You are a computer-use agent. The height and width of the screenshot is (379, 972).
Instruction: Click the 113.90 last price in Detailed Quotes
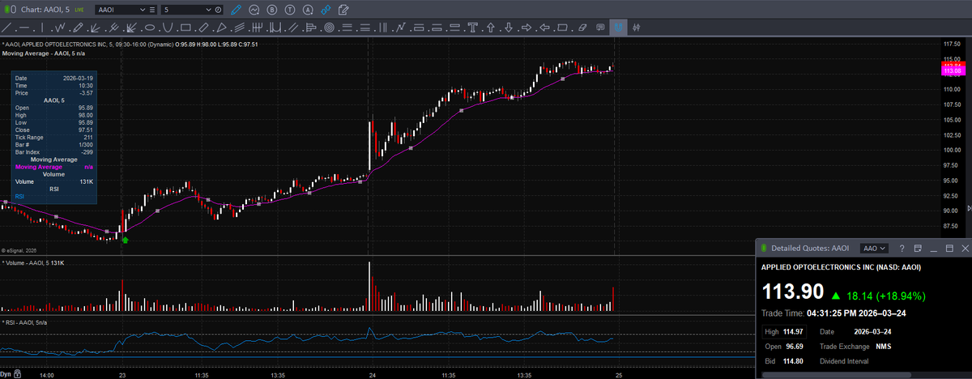pos(793,292)
